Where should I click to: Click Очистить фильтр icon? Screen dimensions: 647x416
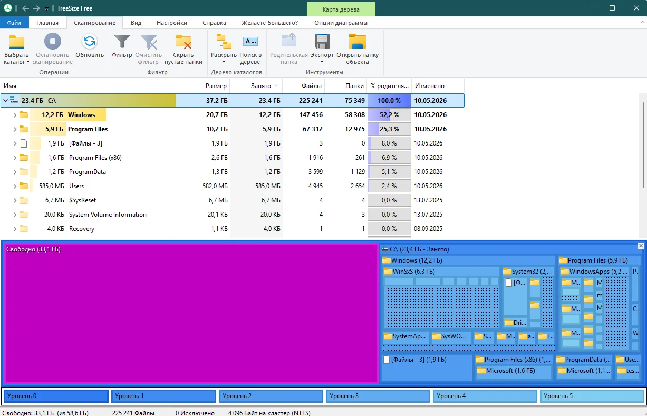[x=148, y=42]
